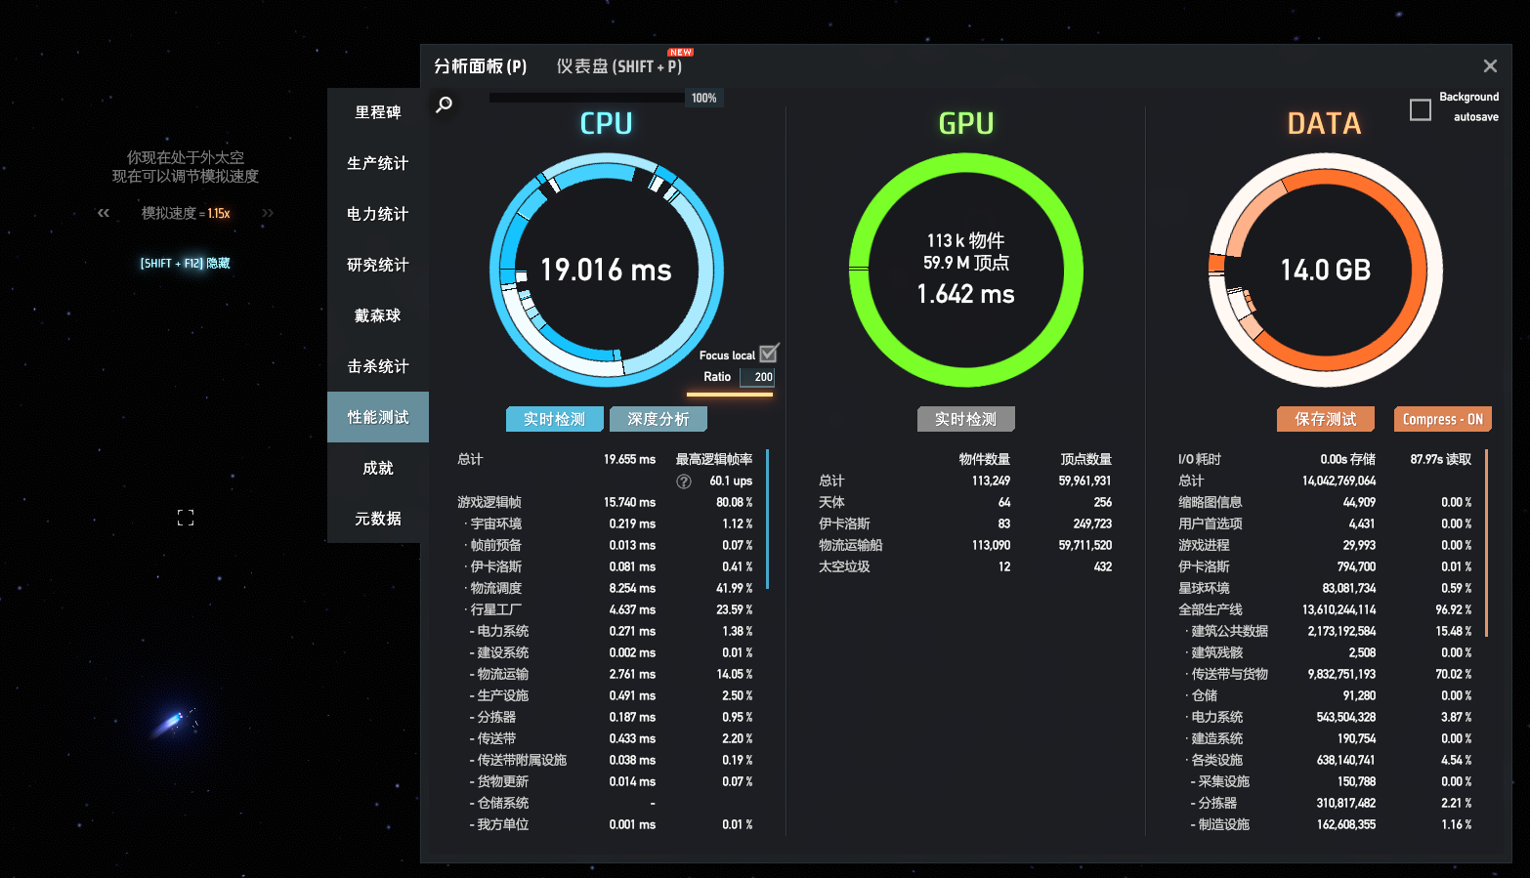Open 击杀统计 sidebar tab
Viewport: 1530px width, 878px height.
tap(378, 366)
